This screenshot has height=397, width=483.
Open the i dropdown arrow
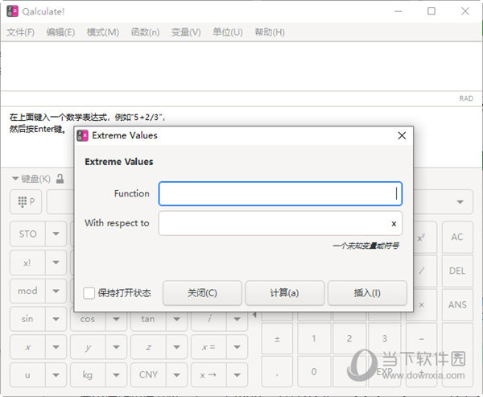click(237, 320)
